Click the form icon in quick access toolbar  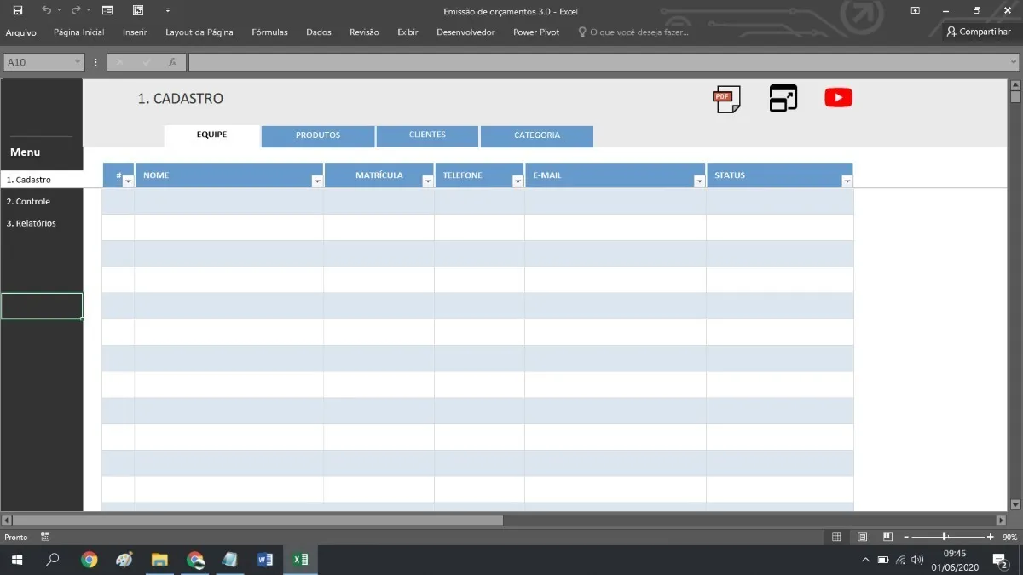pyautogui.click(x=107, y=10)
